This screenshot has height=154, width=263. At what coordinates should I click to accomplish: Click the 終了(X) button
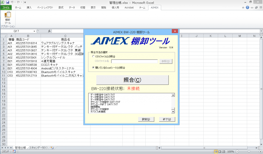click(167, 119)
